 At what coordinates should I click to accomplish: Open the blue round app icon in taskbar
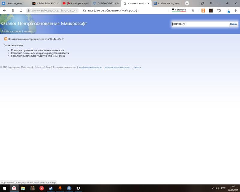coord(69,188)
